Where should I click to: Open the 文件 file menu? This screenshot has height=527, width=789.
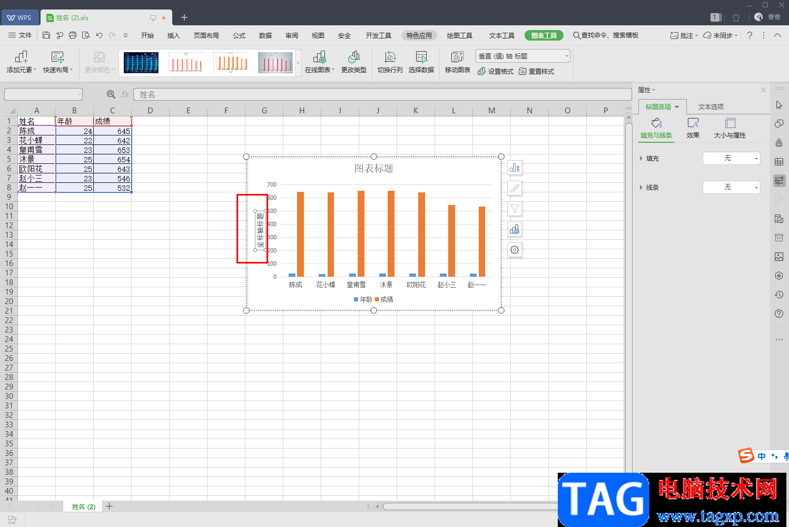20,35
